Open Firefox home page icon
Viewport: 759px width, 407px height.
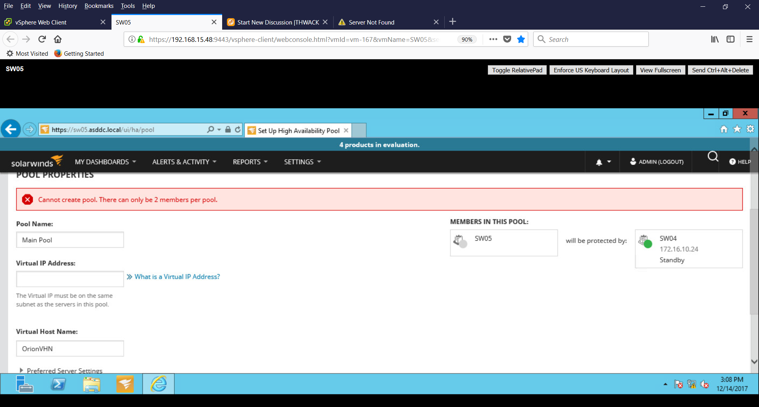click(x=58, y=39)
